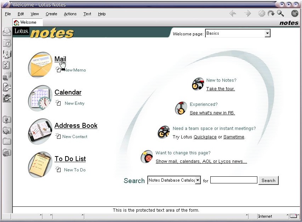The width and height of the screenshot is (302, 222).
Task: Click Take the tour link
Action: click(221, 89)
